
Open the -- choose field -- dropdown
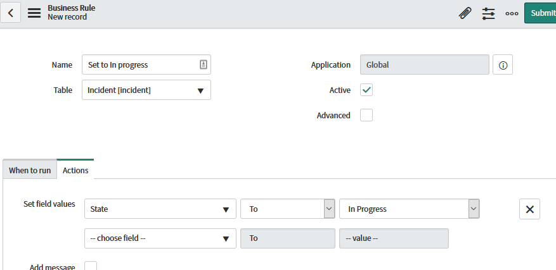click(160, 238)
